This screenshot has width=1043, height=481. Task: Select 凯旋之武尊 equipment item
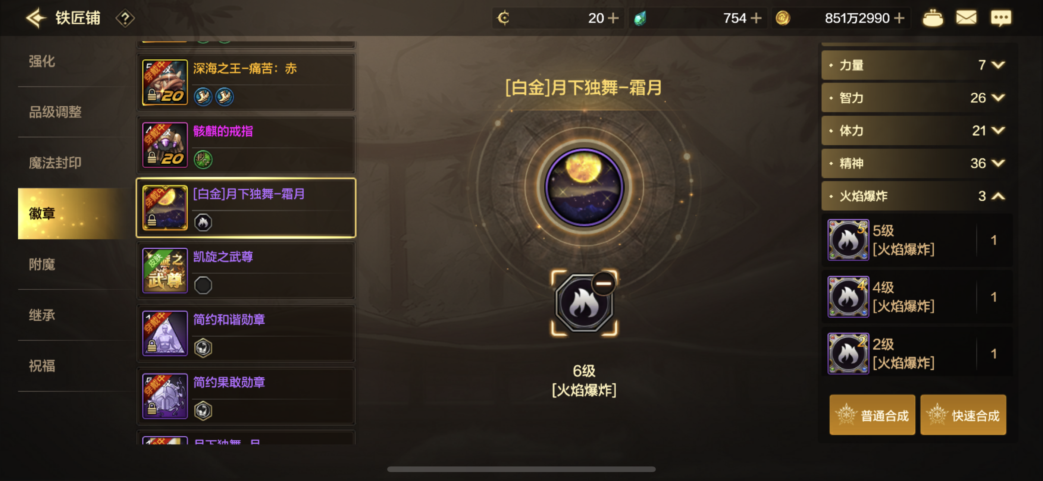pyautogui.click(x=246, y=270)
